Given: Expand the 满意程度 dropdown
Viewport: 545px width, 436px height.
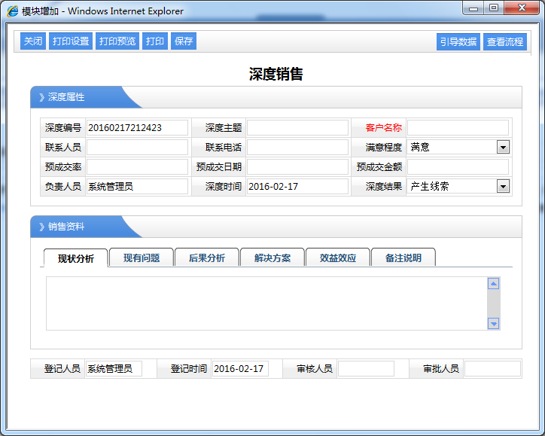Looking at the screenshot, I should (x=503, y=148).
